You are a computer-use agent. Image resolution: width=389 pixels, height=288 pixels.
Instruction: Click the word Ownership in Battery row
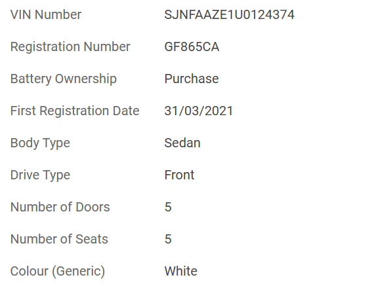(x=85, y=79)
